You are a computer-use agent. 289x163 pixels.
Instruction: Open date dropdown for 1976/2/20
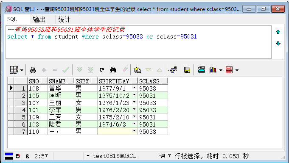pos(134,109)
